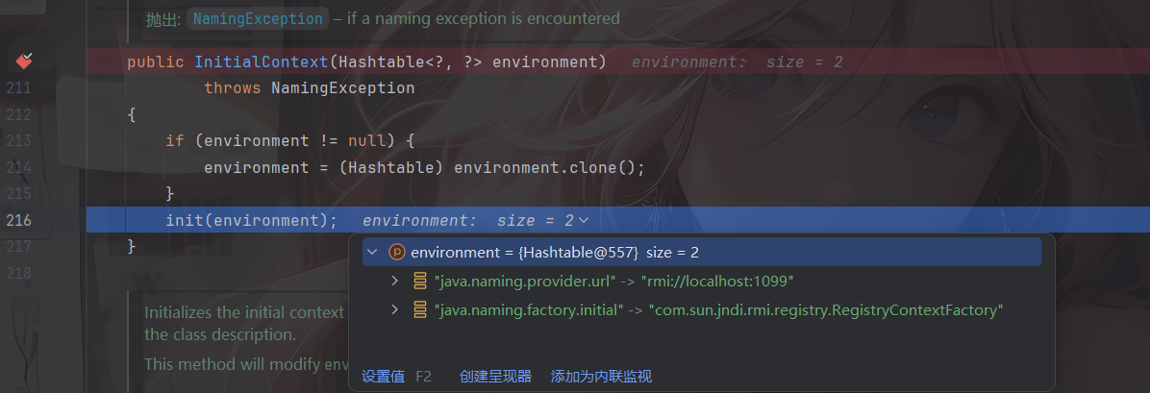Click the field icon for java.naming.provider.url entry
This screenshot has height=393, width=1150.
tap(420, 282)
